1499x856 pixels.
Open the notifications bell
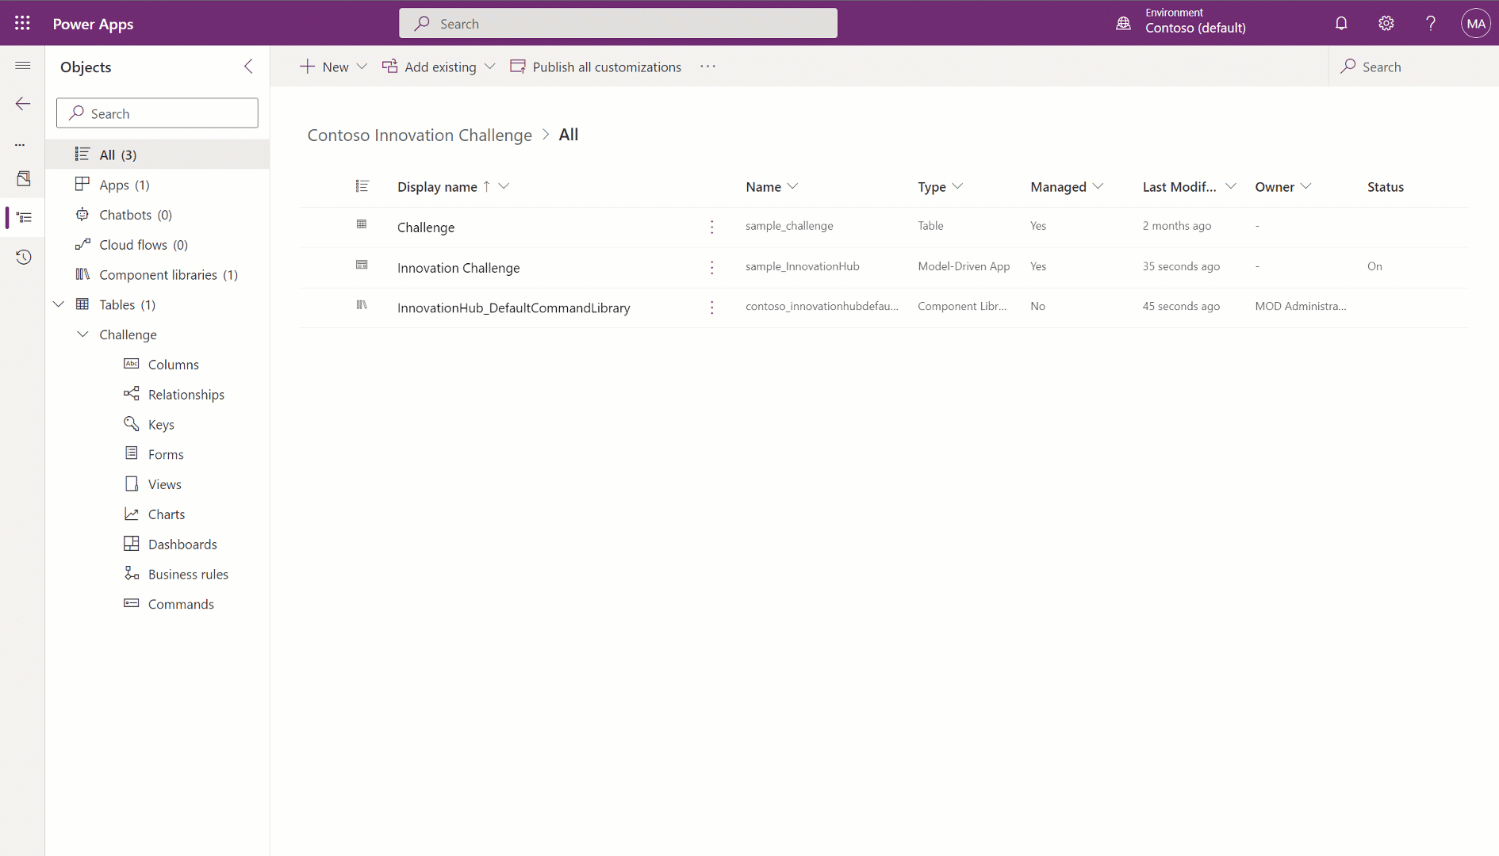coord(1341,23)
